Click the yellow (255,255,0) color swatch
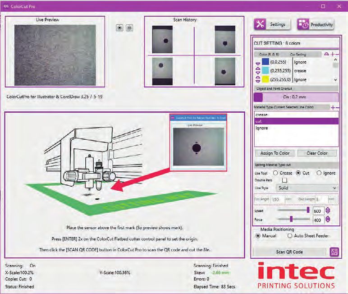This screenshot has height=294, width=348. click(x=266, y=79)
